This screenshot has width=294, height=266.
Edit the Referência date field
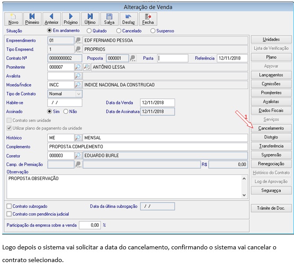232,58
